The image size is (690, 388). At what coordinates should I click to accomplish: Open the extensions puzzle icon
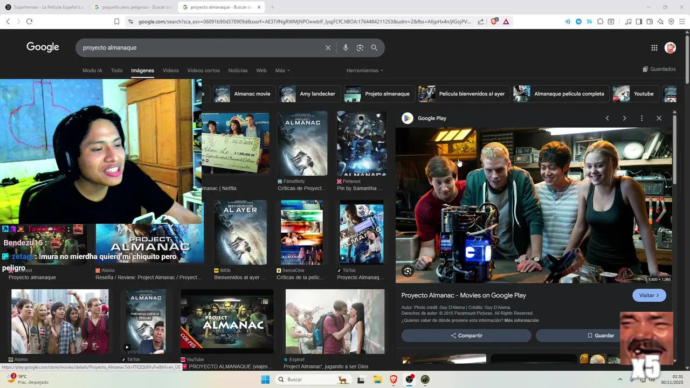600,22
